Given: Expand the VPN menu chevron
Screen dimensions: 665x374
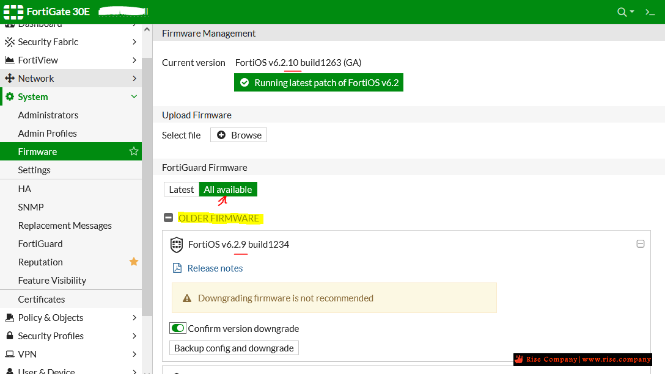Looking at the screenshot, I should pyautogui.click(x=134, y=354).
